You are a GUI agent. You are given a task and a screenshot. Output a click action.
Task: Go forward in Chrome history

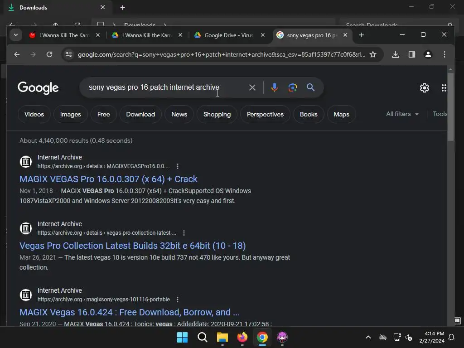click(x=33, y=54)
